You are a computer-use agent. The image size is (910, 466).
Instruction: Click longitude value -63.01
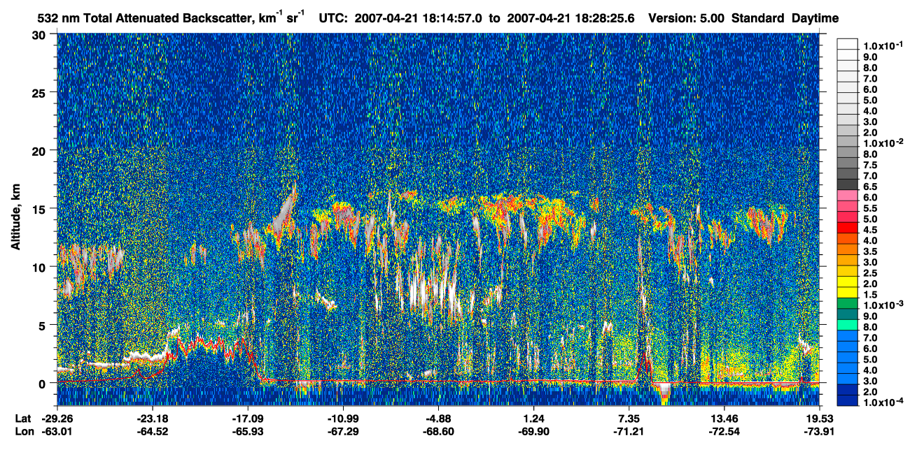pyautogui.click(x=57, y=431)
